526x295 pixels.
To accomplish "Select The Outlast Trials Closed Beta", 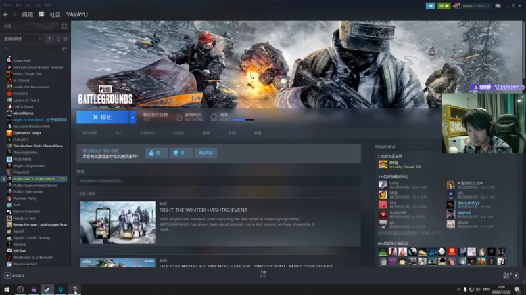I will tap(37, 146).
